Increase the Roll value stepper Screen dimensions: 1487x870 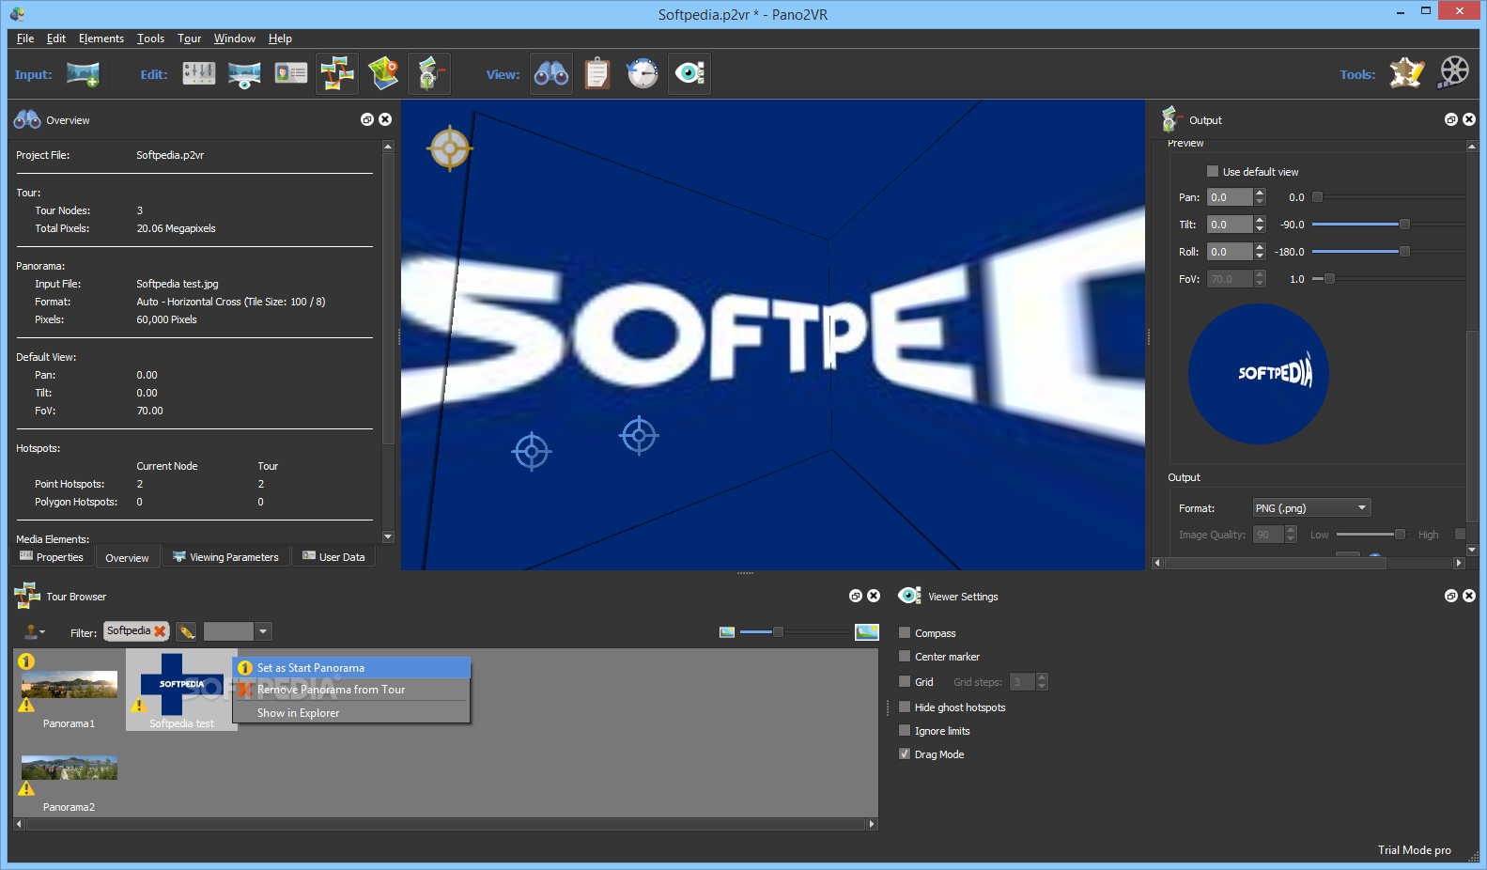(1260, 247)
